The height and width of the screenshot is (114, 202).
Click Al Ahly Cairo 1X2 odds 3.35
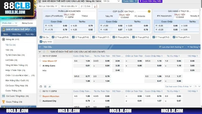[x=118, y=66]
